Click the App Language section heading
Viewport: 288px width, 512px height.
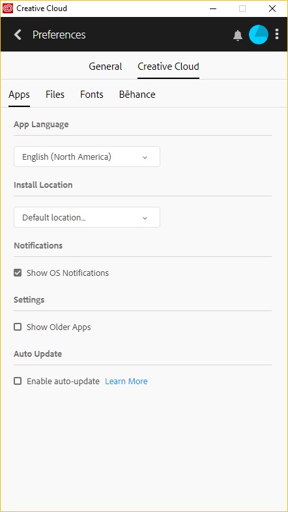tap(41, 125)
